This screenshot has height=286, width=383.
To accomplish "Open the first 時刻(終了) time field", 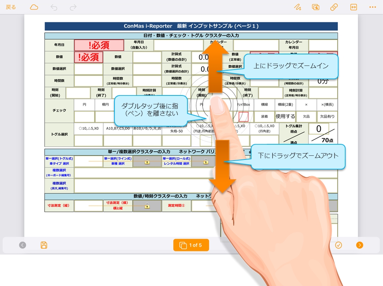I will pyautogui.click(x=124, y=93).
